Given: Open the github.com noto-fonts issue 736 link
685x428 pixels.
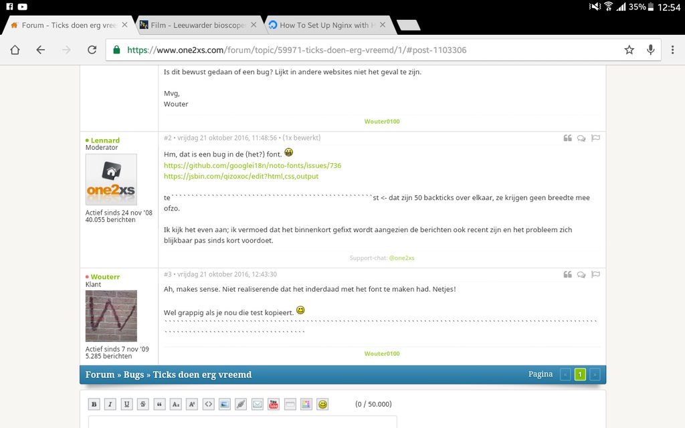Looking at the screenshot, I should click(252, 166).
